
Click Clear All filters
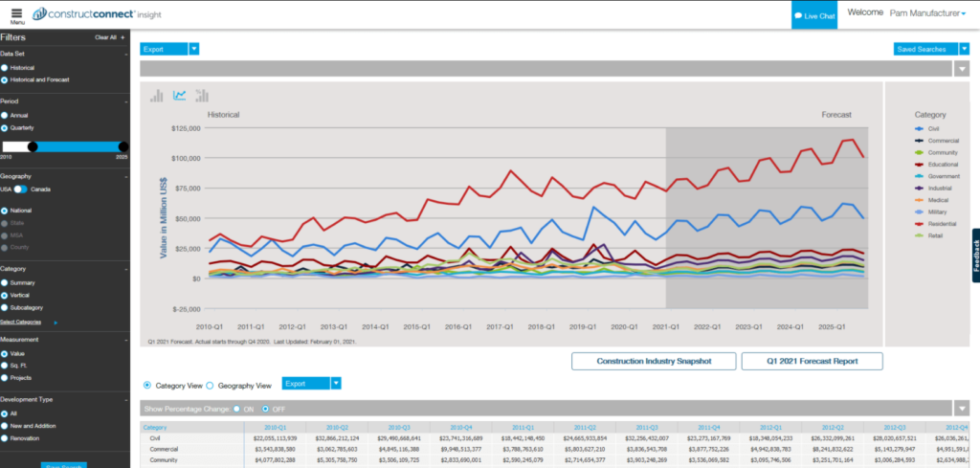point(105,37)
